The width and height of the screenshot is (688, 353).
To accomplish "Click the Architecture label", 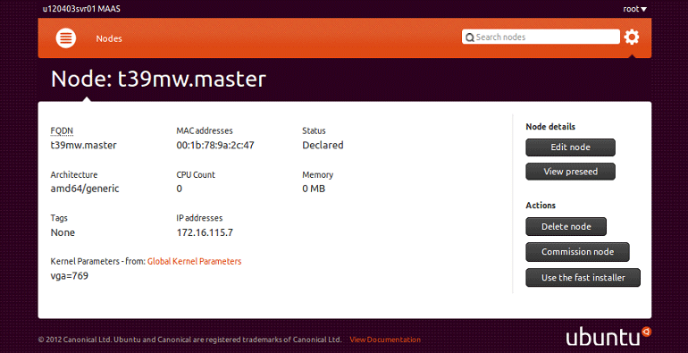I will pos(73,175).
